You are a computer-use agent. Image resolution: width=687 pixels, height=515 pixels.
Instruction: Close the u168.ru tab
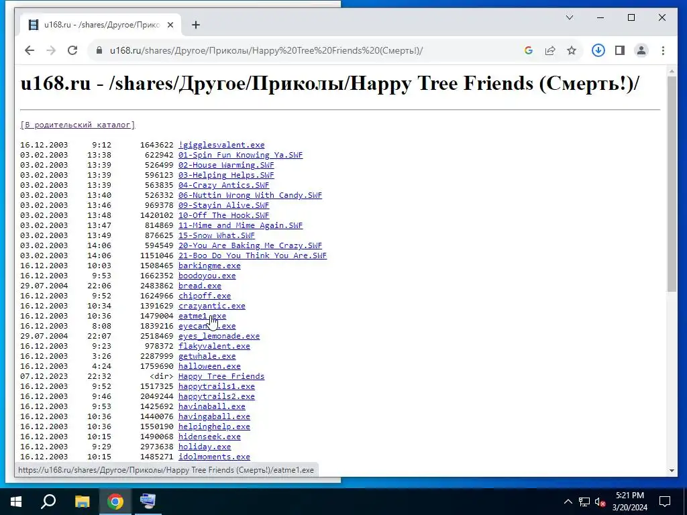tap(170, 25)
